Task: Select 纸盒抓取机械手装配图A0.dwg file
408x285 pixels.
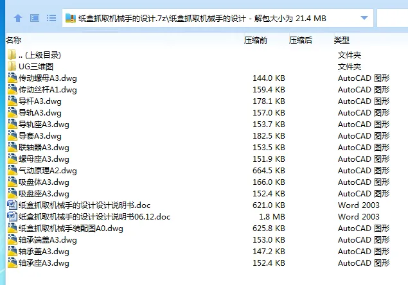Action: click(x=71, y=229)
